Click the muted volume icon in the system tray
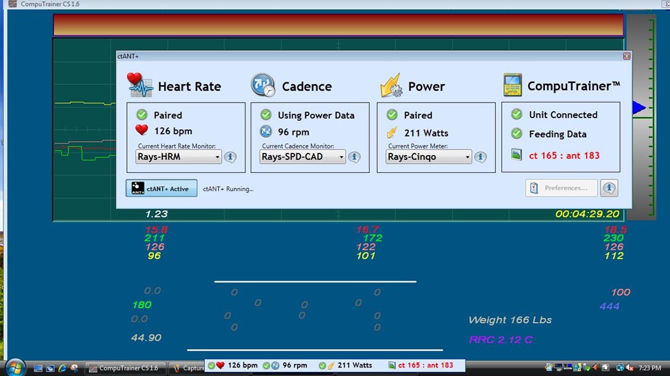Image resolution: width=670 pixels, height=376 pixels. pos(629,368)
